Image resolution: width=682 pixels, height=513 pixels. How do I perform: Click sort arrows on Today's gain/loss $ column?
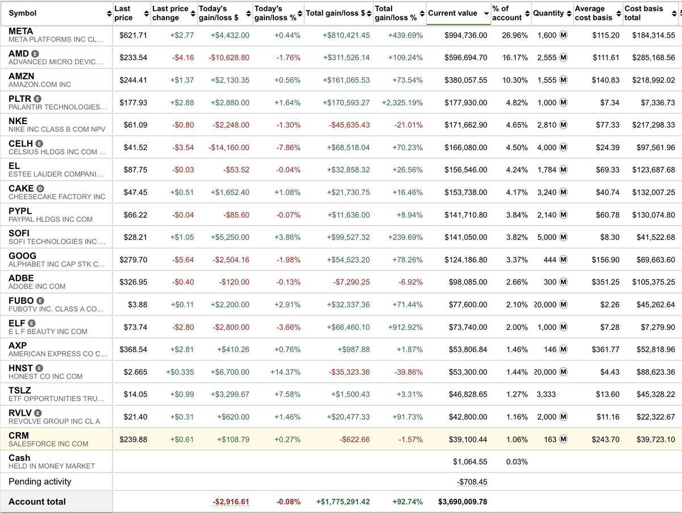coord(248,13)
